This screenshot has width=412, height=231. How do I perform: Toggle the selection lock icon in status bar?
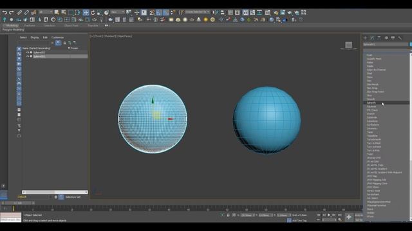pyautogui.click(x=228, y=215)
